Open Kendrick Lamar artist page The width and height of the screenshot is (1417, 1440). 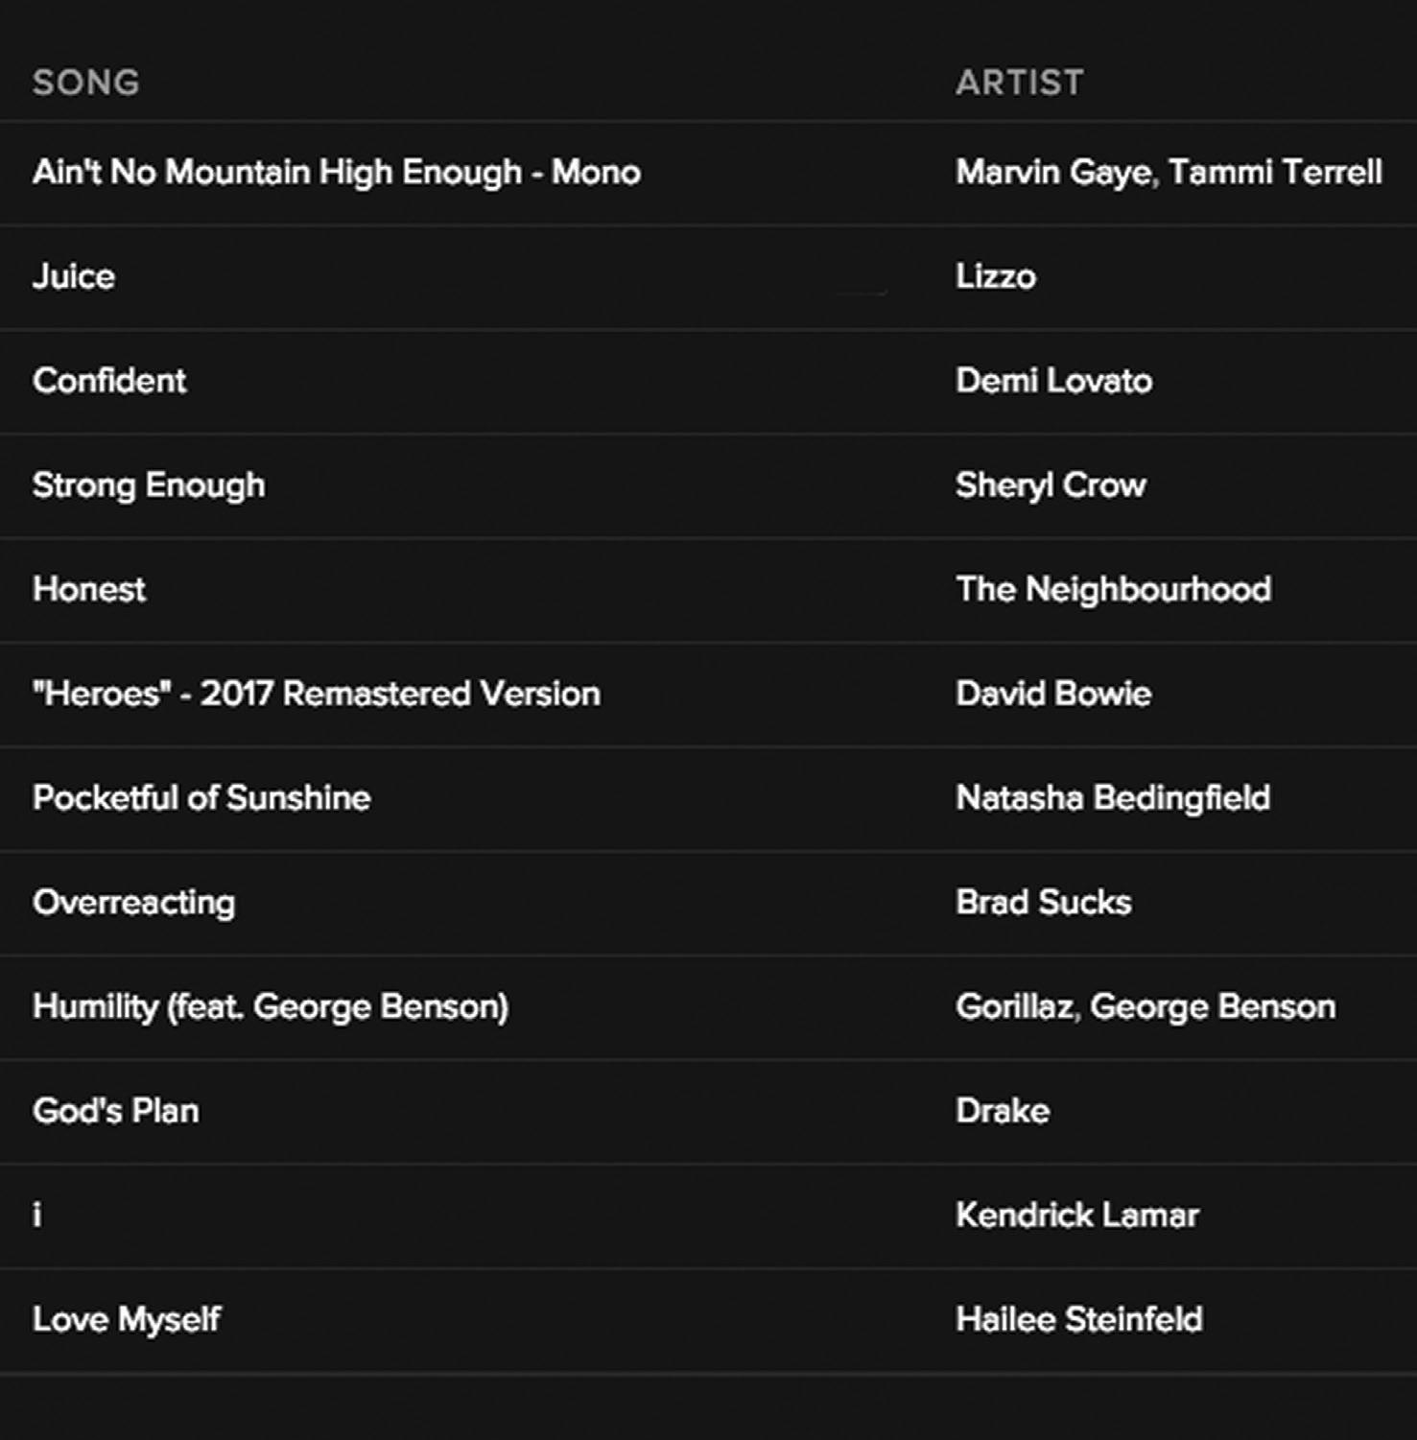1076,1216
